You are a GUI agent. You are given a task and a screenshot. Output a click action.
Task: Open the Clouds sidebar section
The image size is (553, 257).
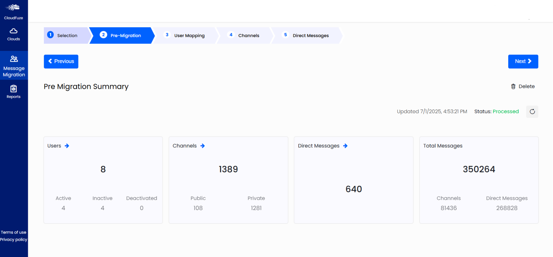[14, 34]
